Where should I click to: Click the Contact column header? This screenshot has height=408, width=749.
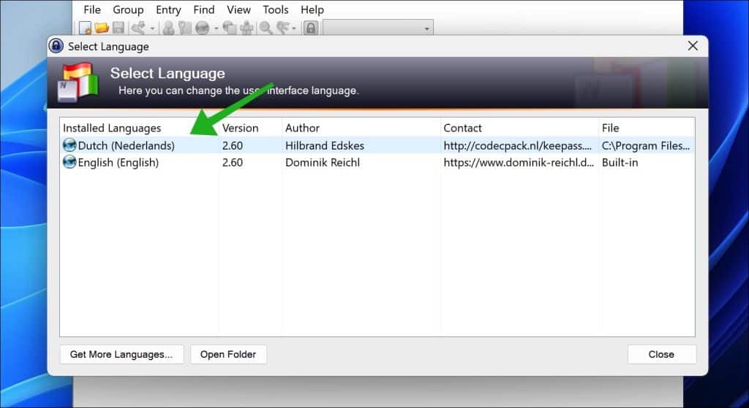(519, 128)
